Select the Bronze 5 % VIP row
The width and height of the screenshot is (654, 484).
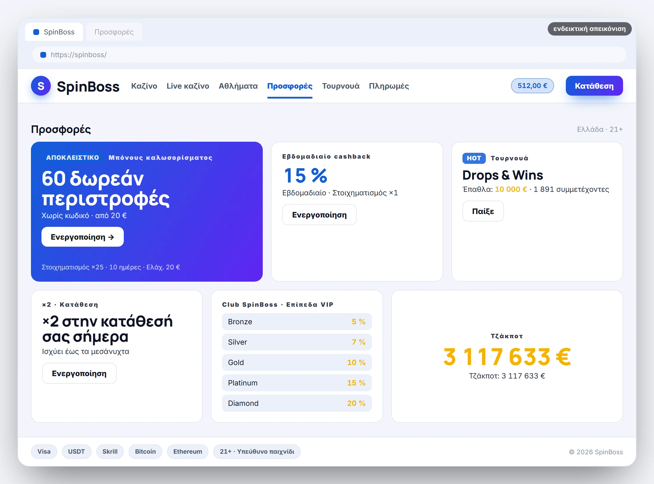tap(297, 322)
